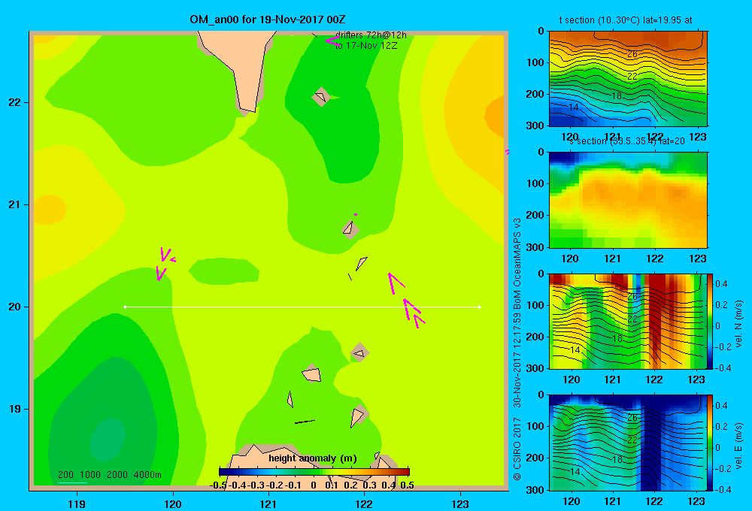Click the temperature section panel title
752x511 pixels.
point(626,20)
